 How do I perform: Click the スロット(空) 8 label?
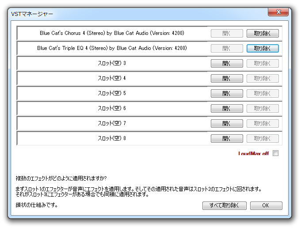112,138
